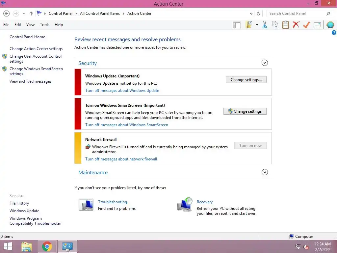Click the Windows Firewall brick icon

(88, 147)
